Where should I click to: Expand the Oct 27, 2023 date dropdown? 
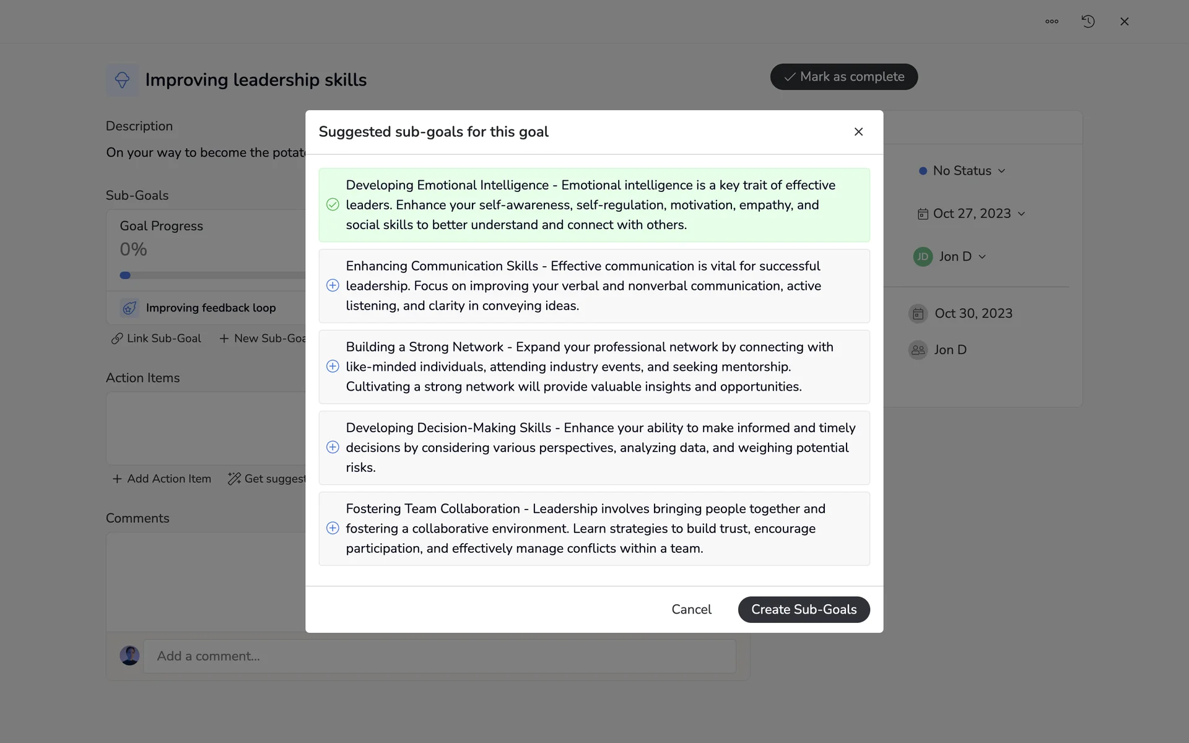971,214
